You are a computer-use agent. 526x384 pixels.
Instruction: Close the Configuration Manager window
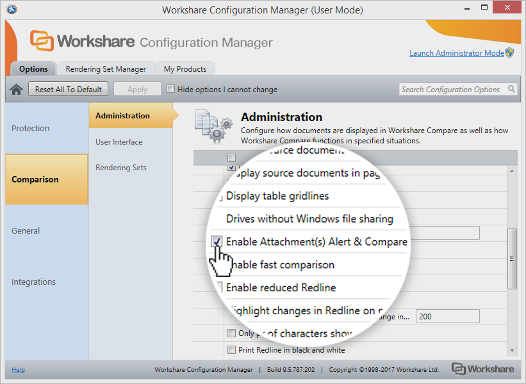tap(507, 8)
